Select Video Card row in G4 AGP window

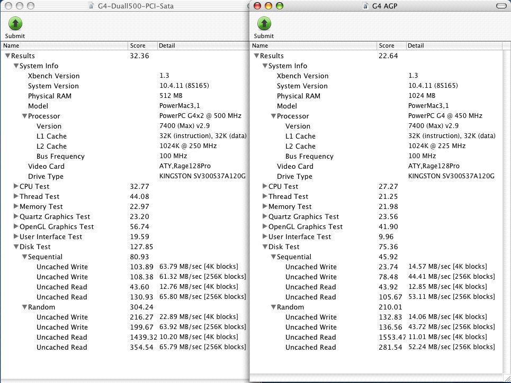click(x=376, y=167)
